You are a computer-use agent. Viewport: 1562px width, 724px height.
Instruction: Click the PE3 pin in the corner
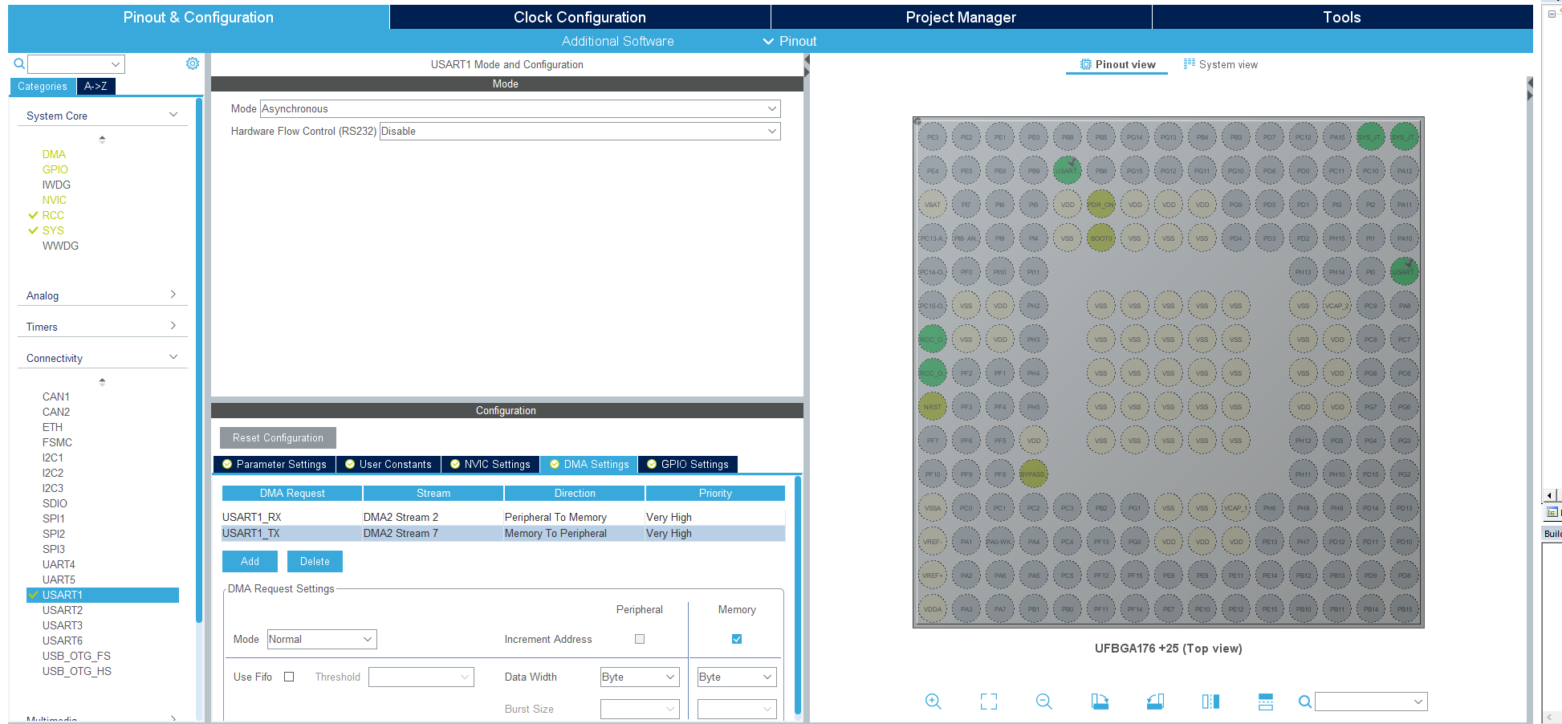[933, 137]
